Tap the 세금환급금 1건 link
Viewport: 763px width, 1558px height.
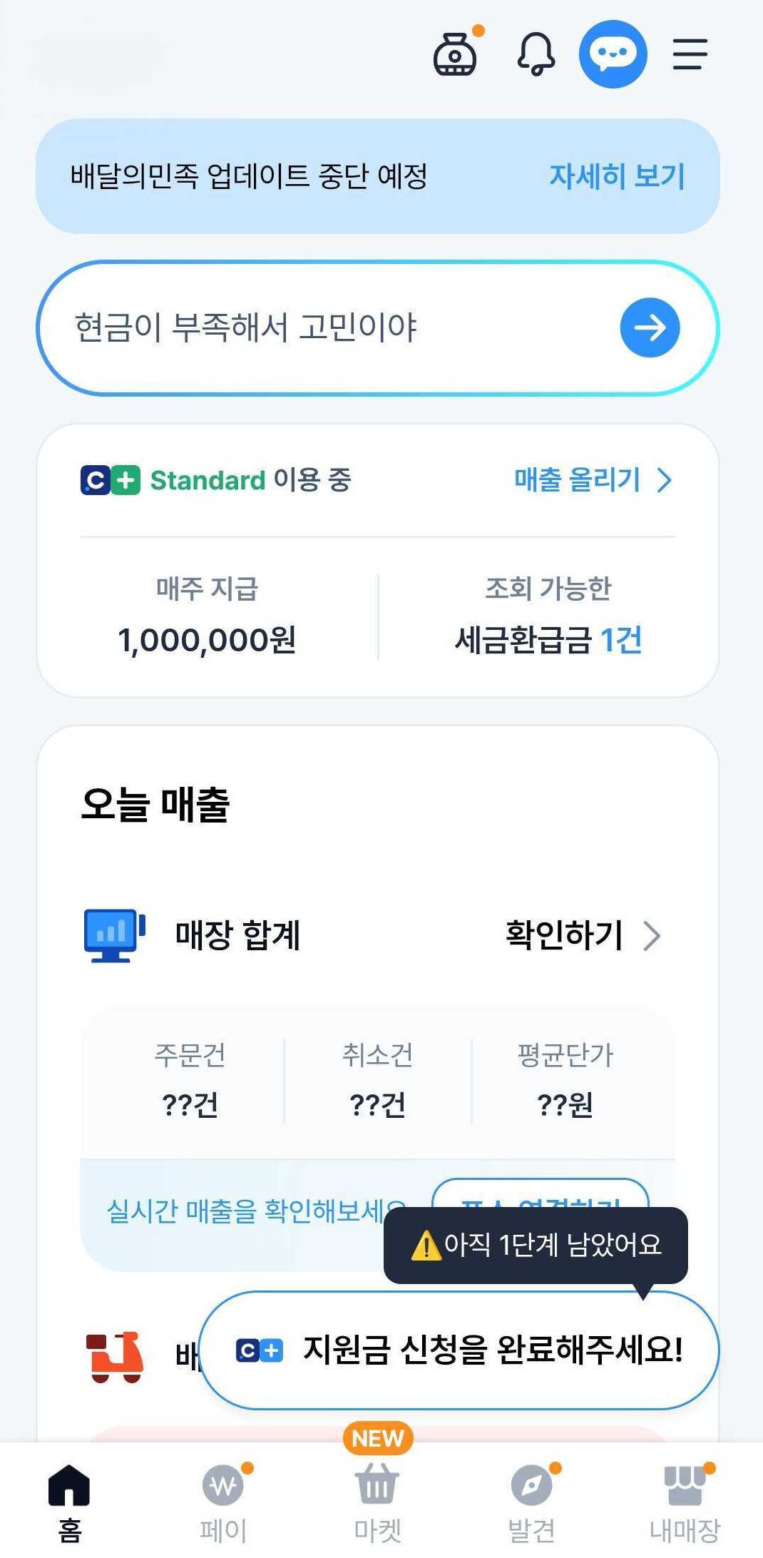[548, 639]
